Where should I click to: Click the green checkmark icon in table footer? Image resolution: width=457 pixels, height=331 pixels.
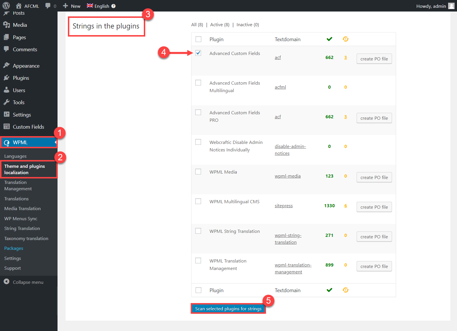pyautogui.click(x=330, y=290)
